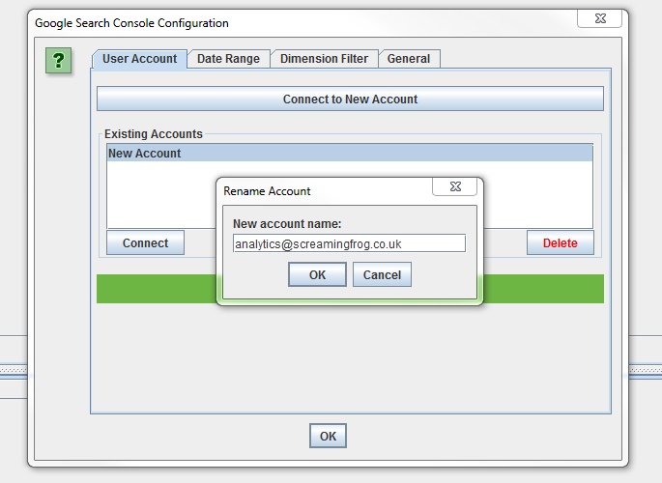The image size is (662, 483).
Task: Select New Account in Existing Accounts list
Action: (350, 154)
